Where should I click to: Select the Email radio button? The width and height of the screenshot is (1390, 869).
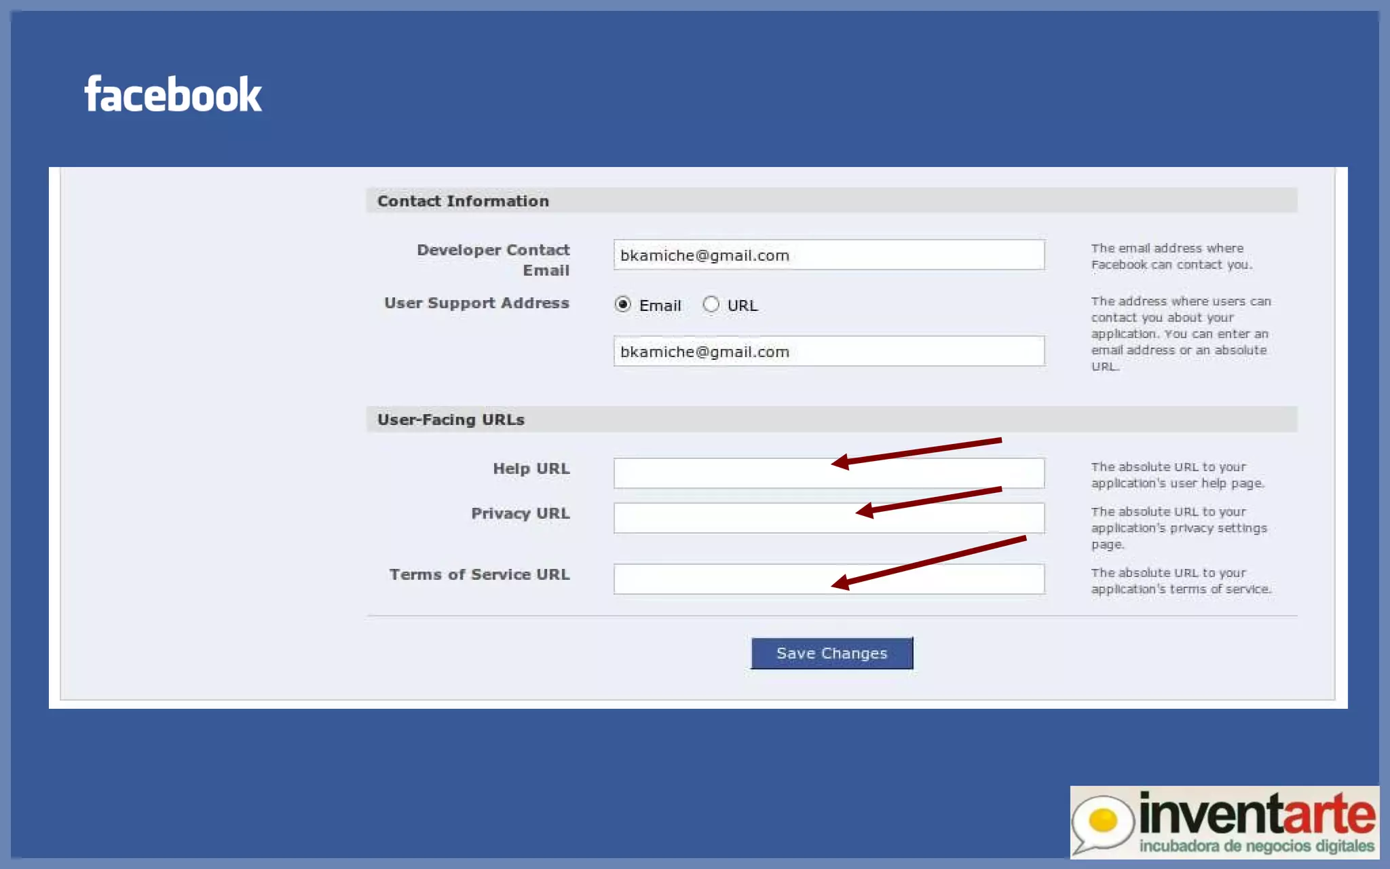pyautogui.click(x=622, y=305)
